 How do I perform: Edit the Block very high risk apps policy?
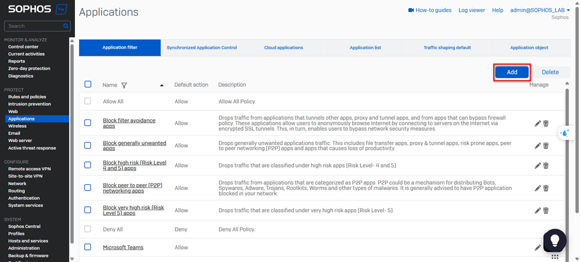(x=538, y=210)
